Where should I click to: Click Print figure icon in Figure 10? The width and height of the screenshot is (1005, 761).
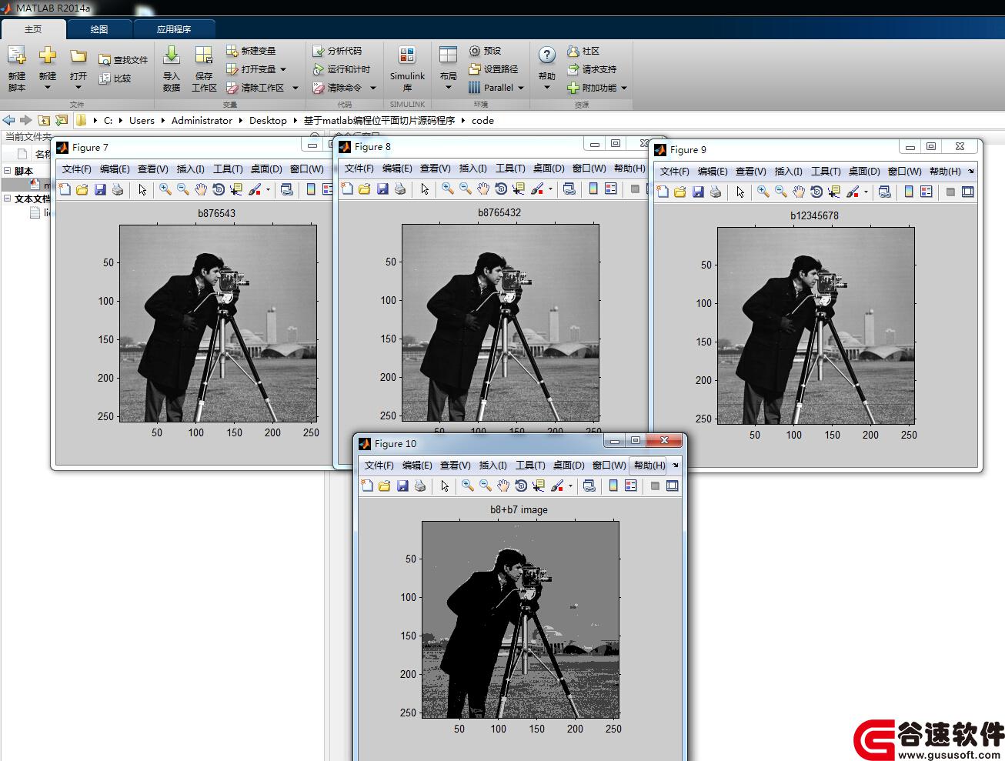(420, 486)
